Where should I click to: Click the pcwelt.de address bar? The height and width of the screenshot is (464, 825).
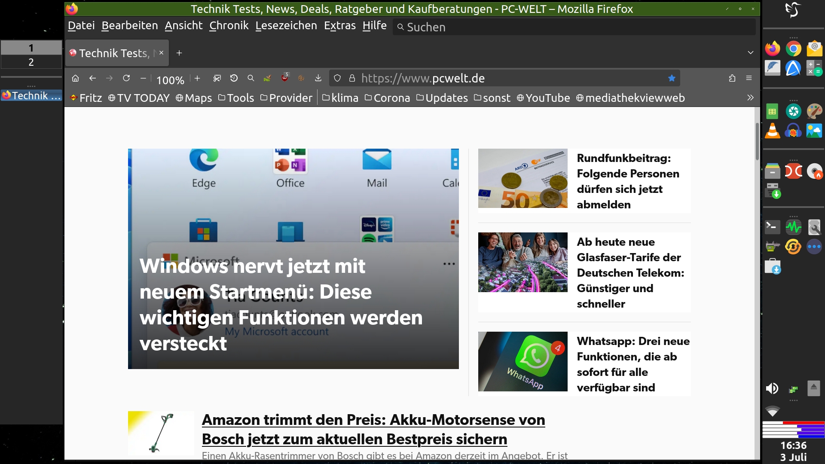tap(504, 78)
